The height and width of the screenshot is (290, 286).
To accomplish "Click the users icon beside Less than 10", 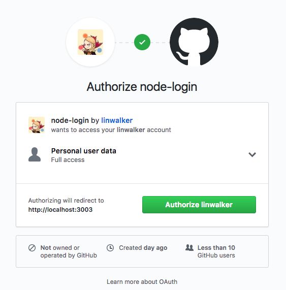I will 189,247.
